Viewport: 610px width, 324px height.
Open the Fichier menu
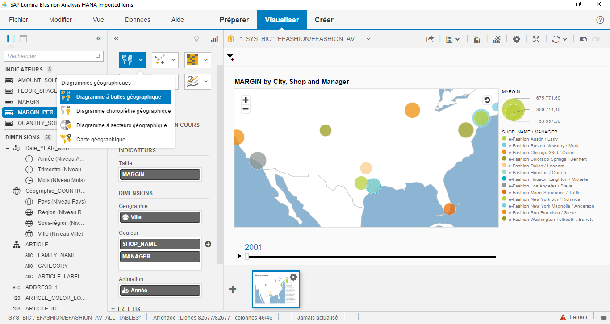click(x=18, y=20)
